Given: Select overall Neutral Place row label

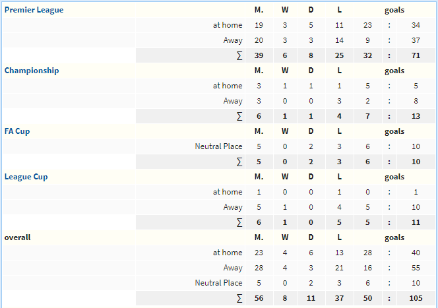Looking at the screenshot, I should click(218, 283).
